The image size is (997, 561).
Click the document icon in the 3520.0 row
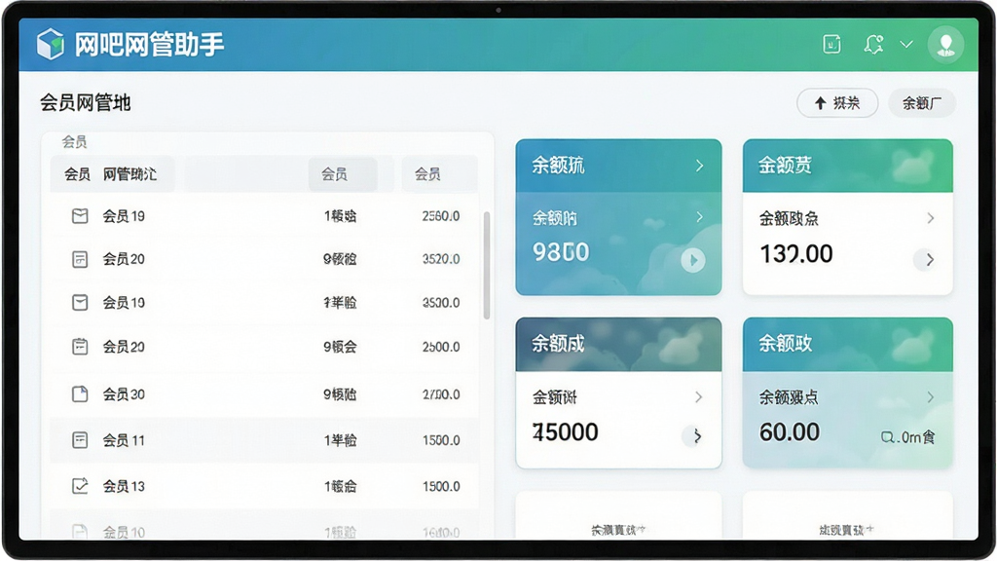(80, 259)
